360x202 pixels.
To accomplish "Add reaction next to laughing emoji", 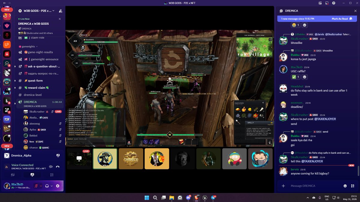I will click(x=304, y=25).
